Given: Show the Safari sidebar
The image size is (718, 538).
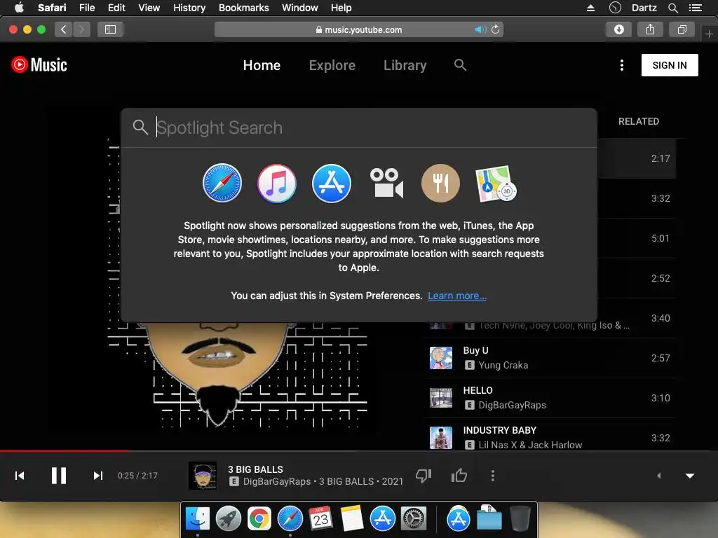Looking at the screenshot, I should 110,29.
